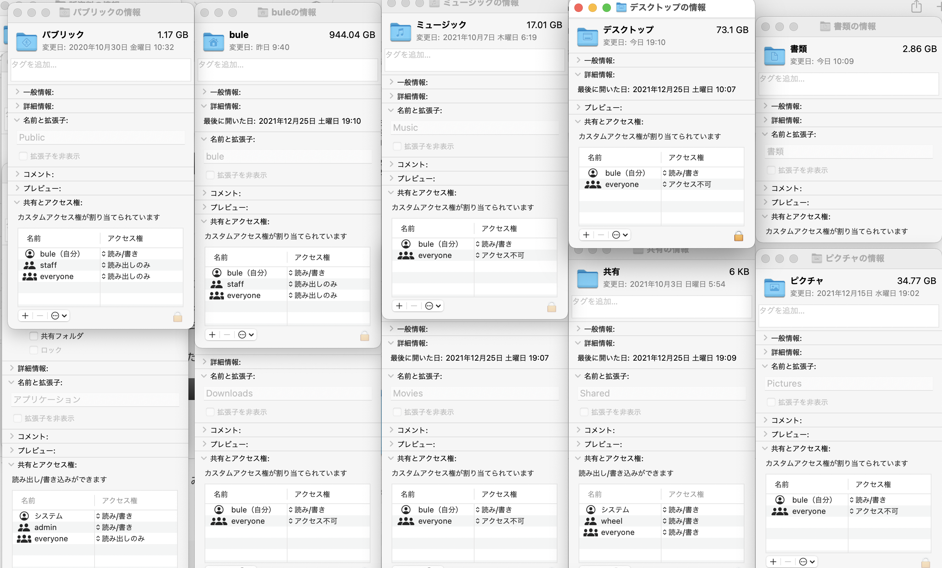
Task: Click the lock icon in パブリック info window
Action: pos(178,316)
